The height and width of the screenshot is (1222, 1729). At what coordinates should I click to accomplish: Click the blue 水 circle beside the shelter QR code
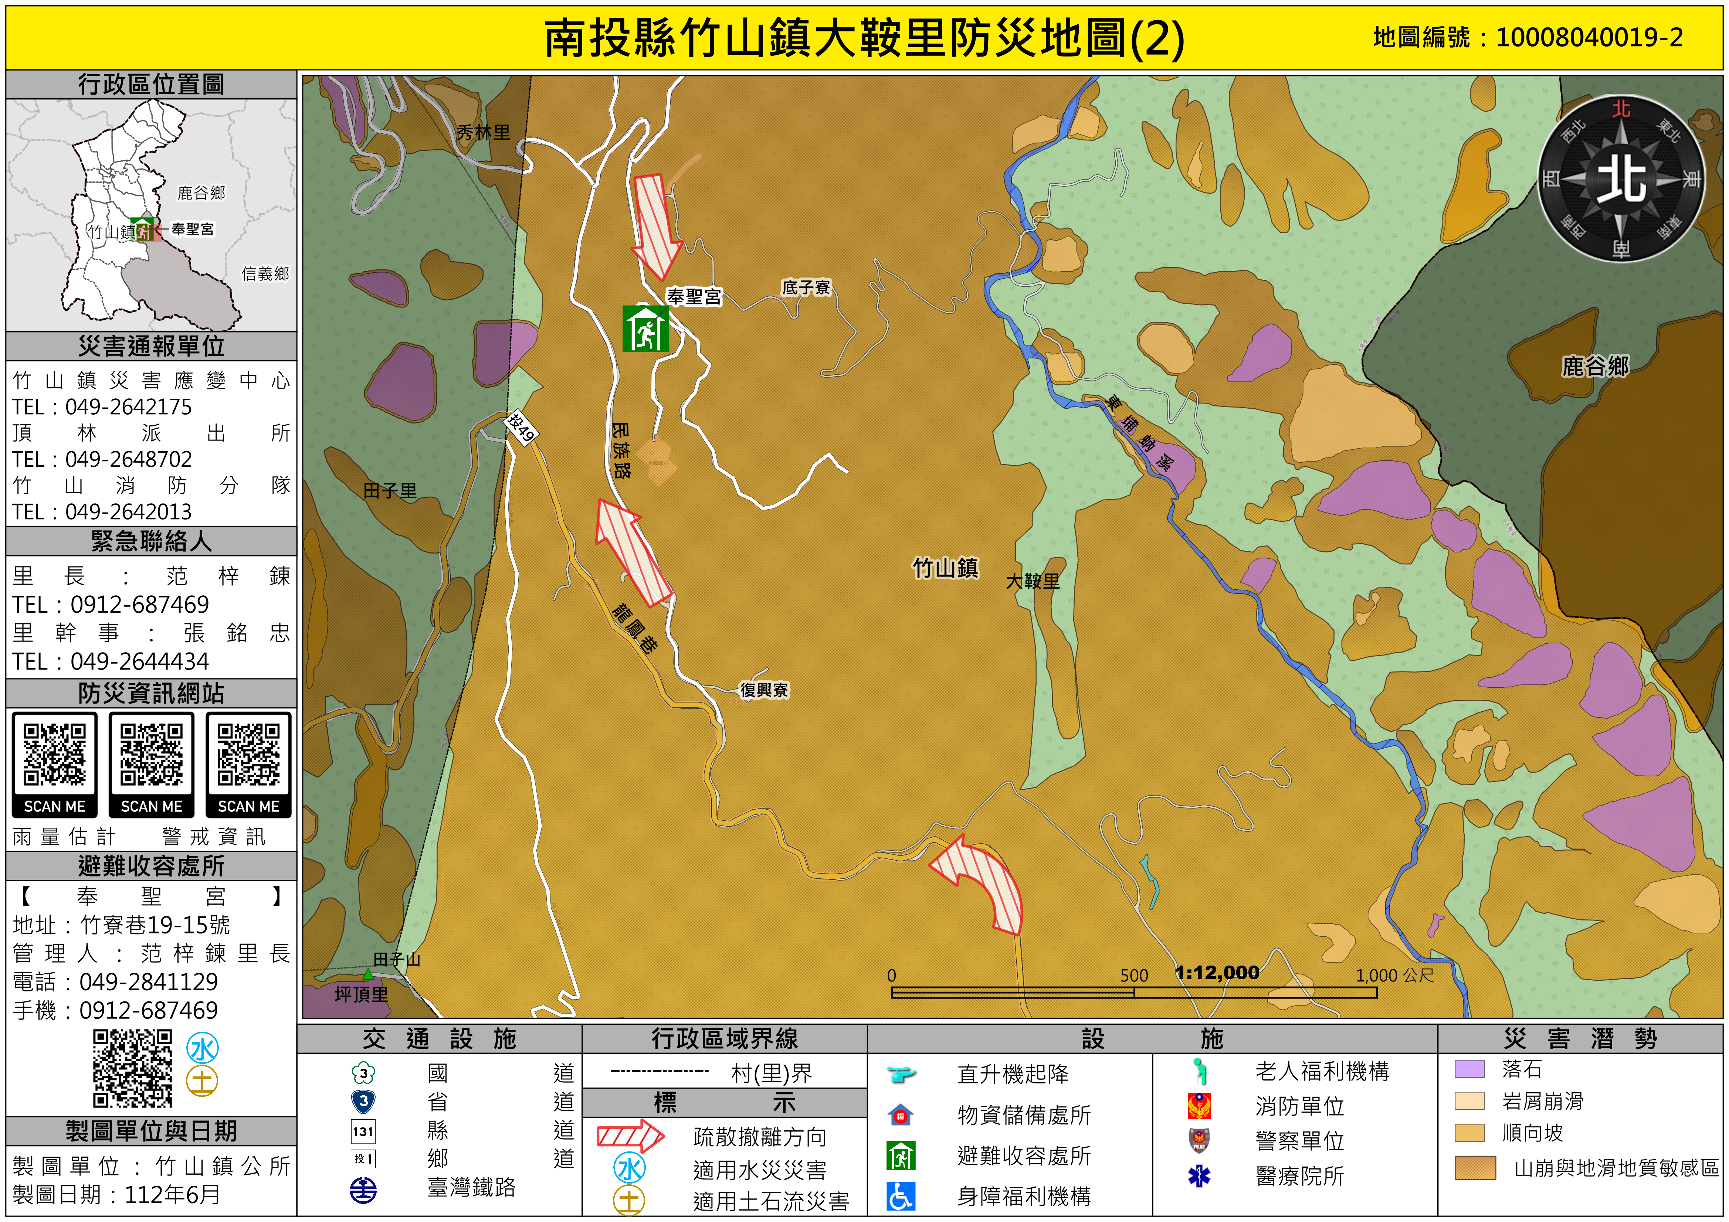[x=203, y=1048]
